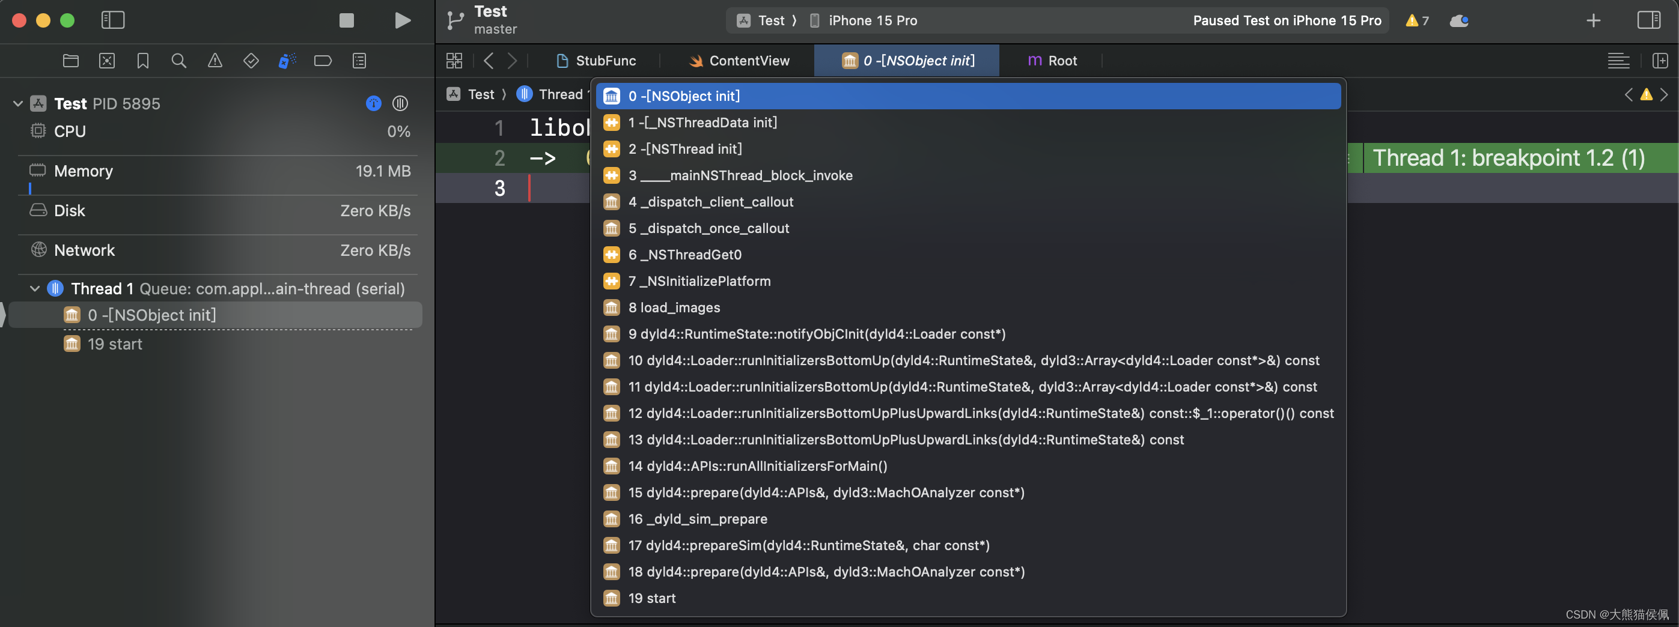Screen dimensions: 1679x627
Task: Click the plus Library button
Action: [x=1594, y=21]
